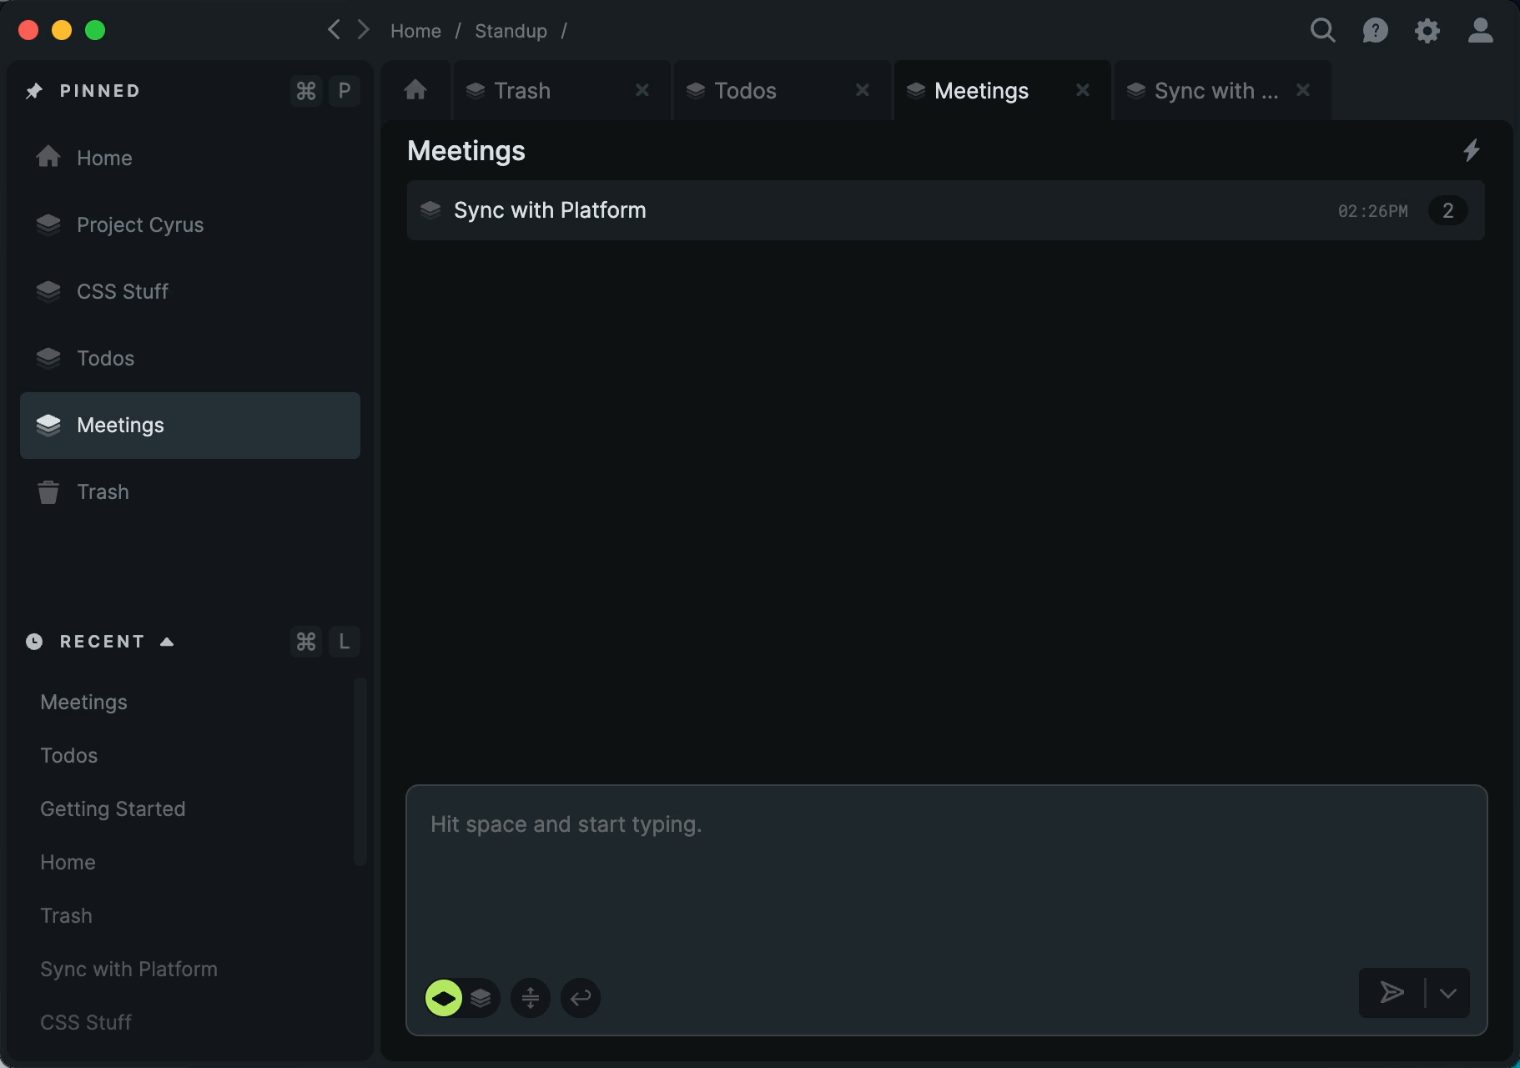Open Todos in recent list
Screen dimensions: 1520x1068
69,755
